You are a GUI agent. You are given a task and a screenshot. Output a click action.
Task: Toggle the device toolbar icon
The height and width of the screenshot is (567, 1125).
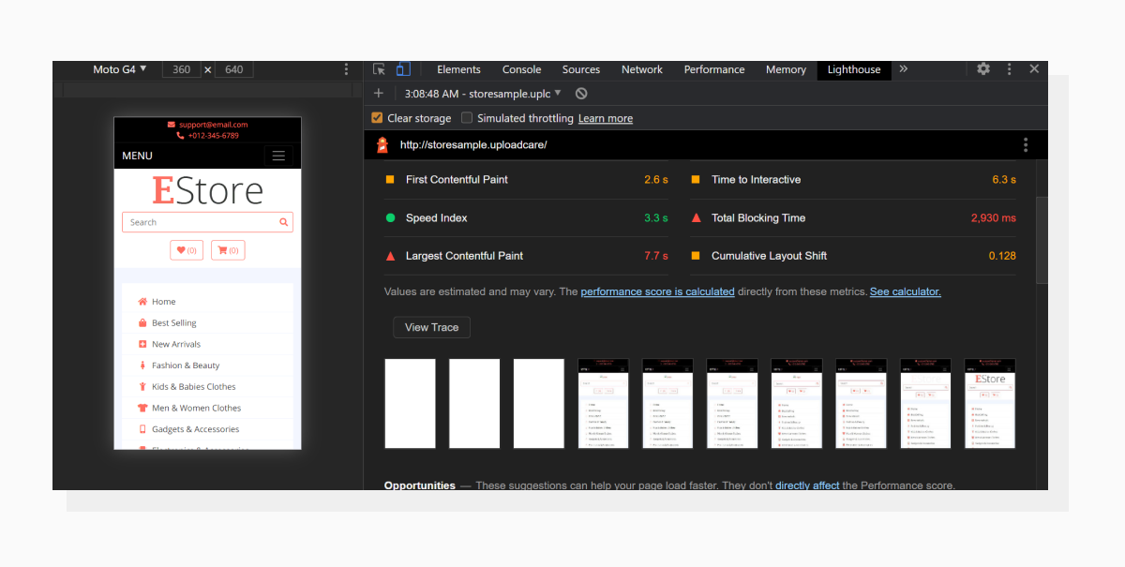pos(402,68)
